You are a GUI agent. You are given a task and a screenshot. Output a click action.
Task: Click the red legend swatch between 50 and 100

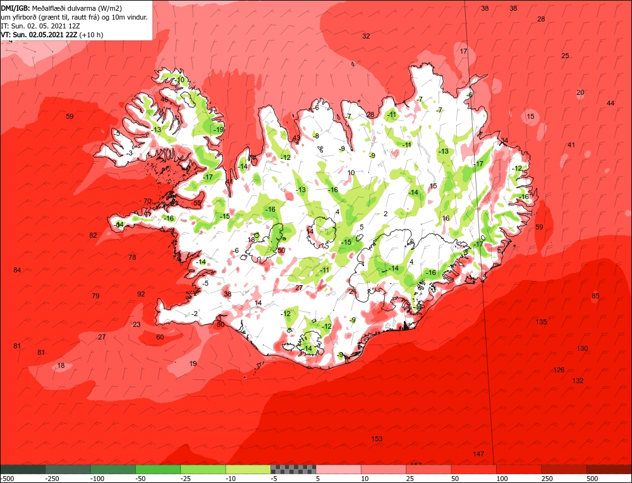(474, 469)
